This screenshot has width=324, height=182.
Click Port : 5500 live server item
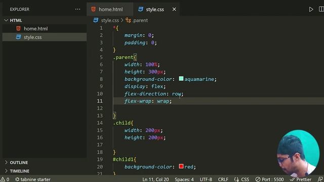(269, 179)
